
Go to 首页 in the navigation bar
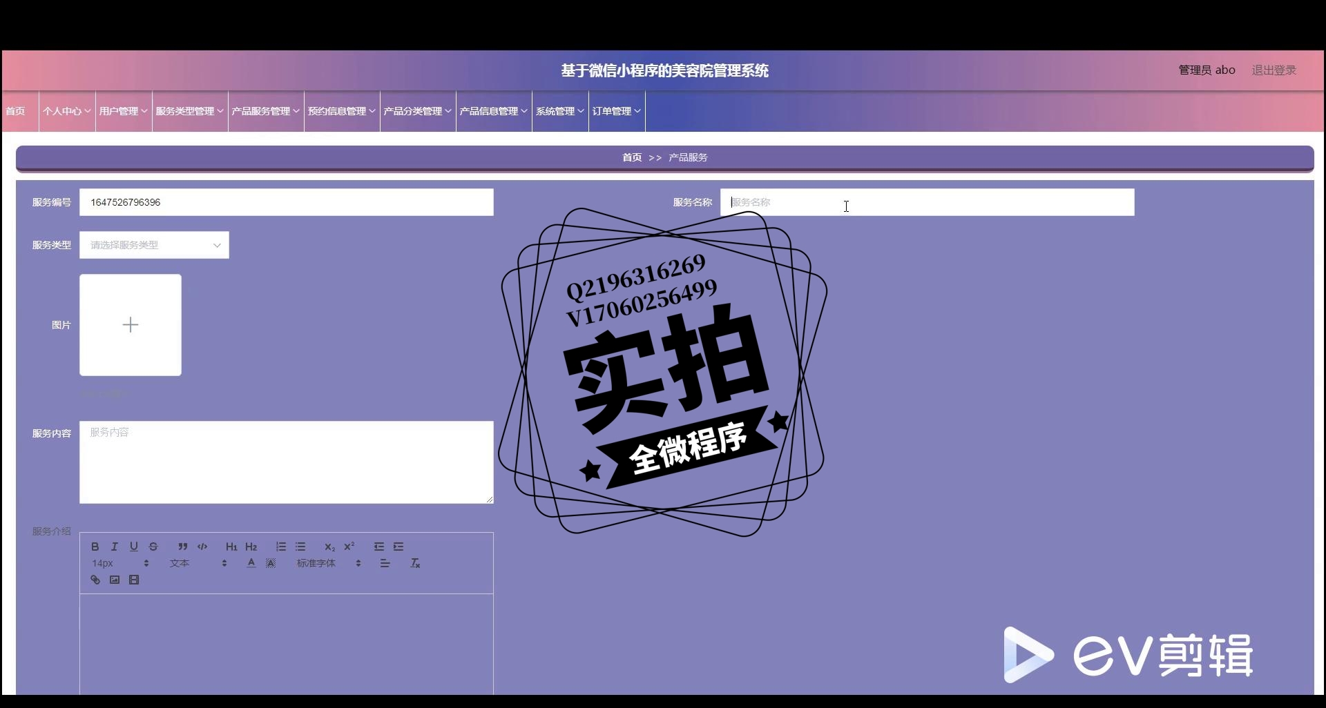(x=15, y=111)
